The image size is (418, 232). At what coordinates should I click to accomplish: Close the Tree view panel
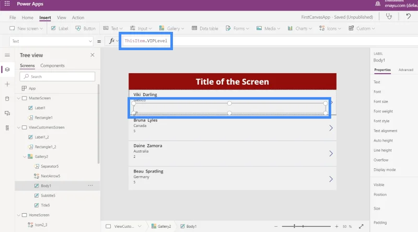click(92, 55)
